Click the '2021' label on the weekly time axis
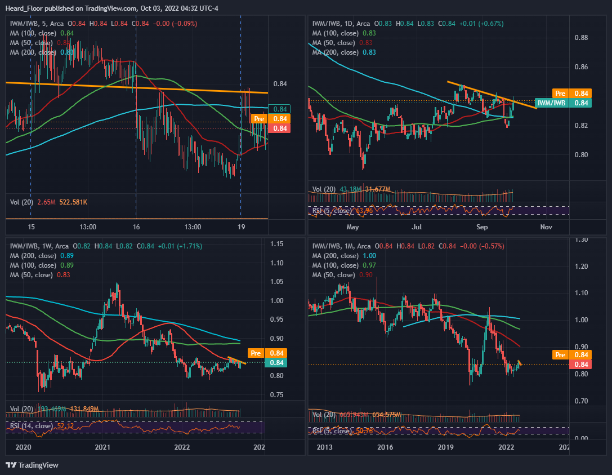 [102, 447]
